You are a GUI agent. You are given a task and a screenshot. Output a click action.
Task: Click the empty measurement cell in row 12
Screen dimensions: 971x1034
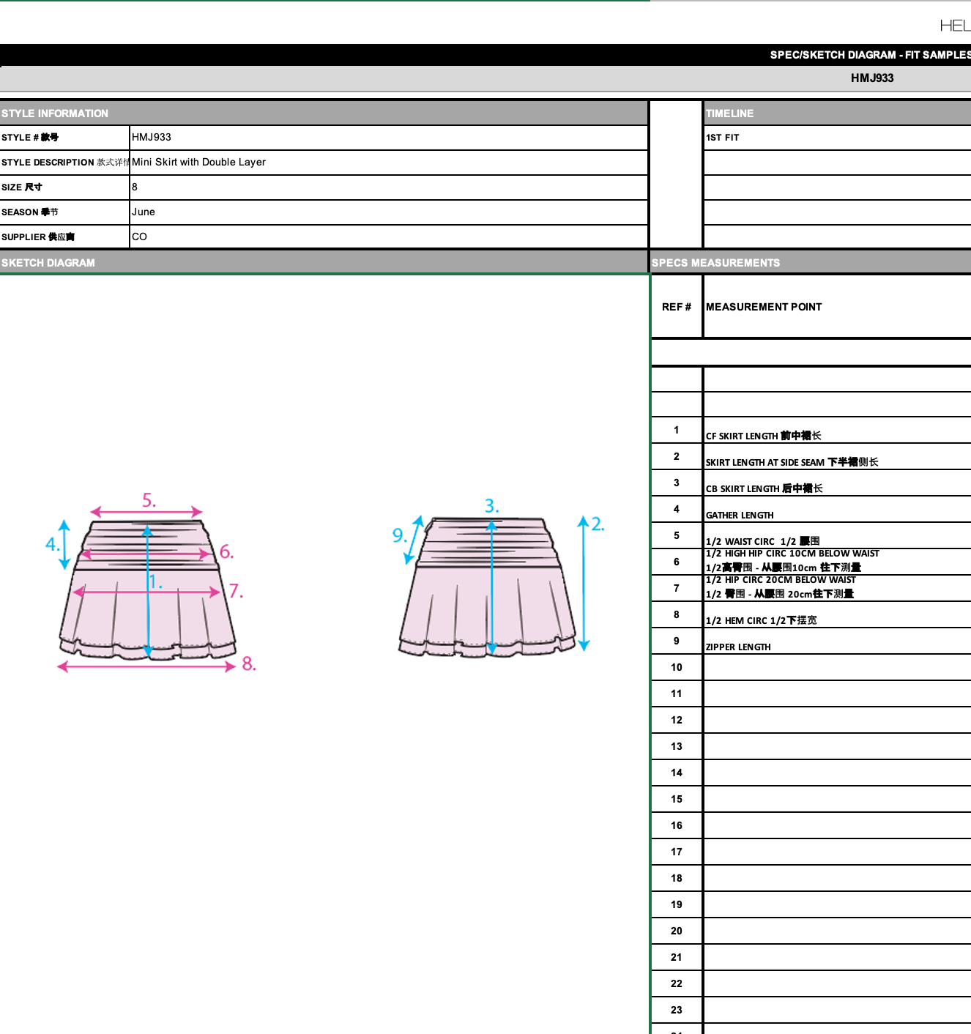pyautogui.click(x=838, y=721)
